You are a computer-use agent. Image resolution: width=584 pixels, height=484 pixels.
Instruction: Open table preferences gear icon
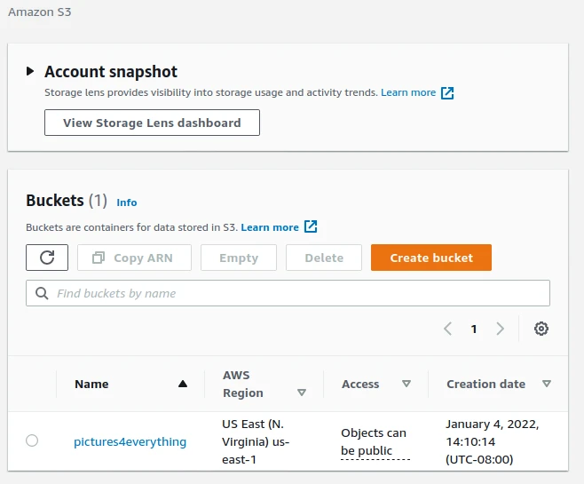(541, 329)
